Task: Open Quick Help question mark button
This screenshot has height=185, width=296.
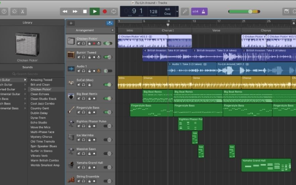Action: (4, 12)
